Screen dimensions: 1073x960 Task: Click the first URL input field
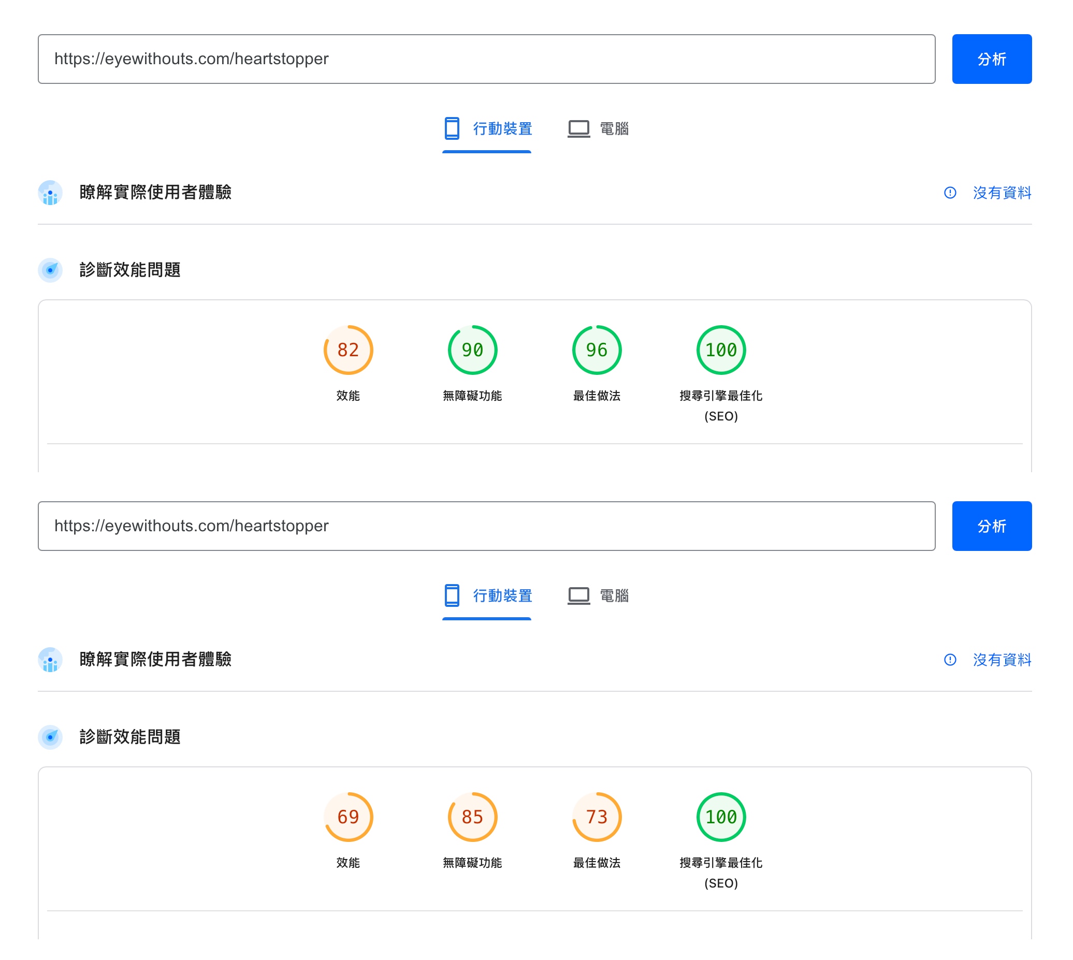tap(485, 59)
